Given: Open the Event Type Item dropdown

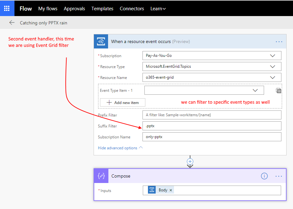Looking at the screenshot, I should 255,91.
